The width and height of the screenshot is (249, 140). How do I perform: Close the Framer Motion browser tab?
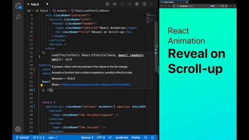[x=187, y=2]
